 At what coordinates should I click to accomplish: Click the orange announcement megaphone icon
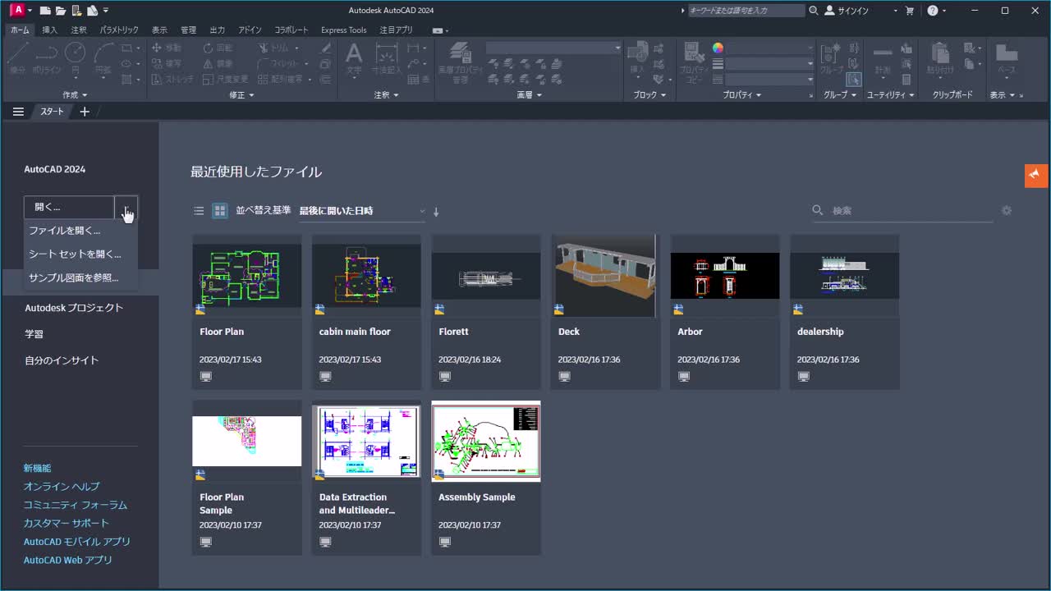click(1035, 175)
